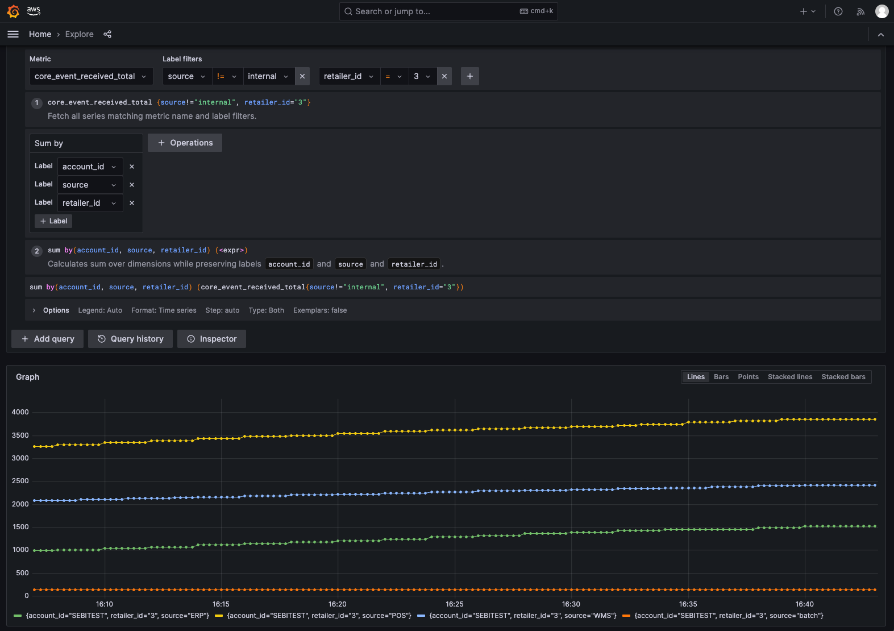
Task: Open the Query history panel
Action: (x=130, y=339)
